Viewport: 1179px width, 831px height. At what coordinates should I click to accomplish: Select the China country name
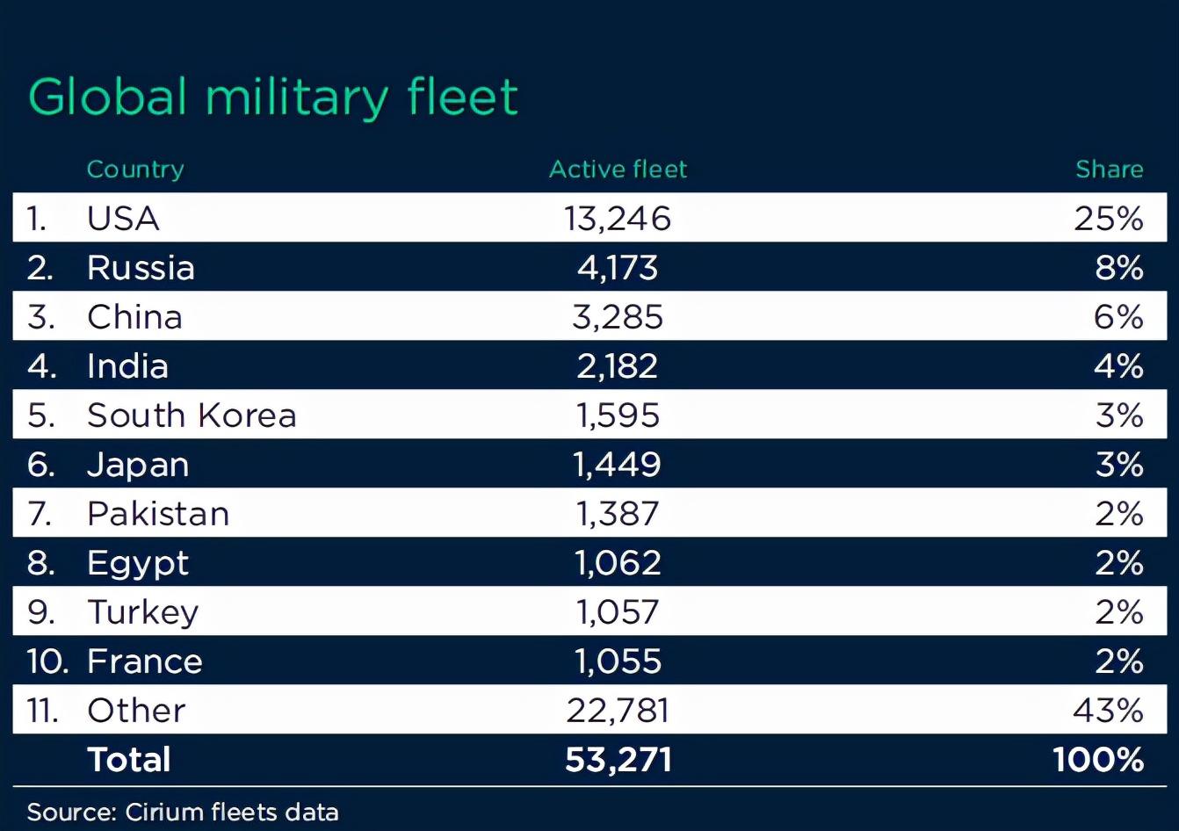tap(134, 316)
